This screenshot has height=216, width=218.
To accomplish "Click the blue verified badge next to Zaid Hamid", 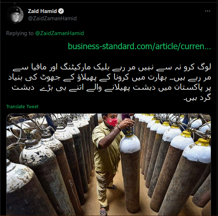I will 61,11.
